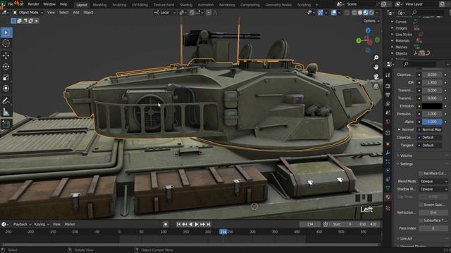Pick the Rotate tool
451x253 pixels.
click(x=6, y=67)
